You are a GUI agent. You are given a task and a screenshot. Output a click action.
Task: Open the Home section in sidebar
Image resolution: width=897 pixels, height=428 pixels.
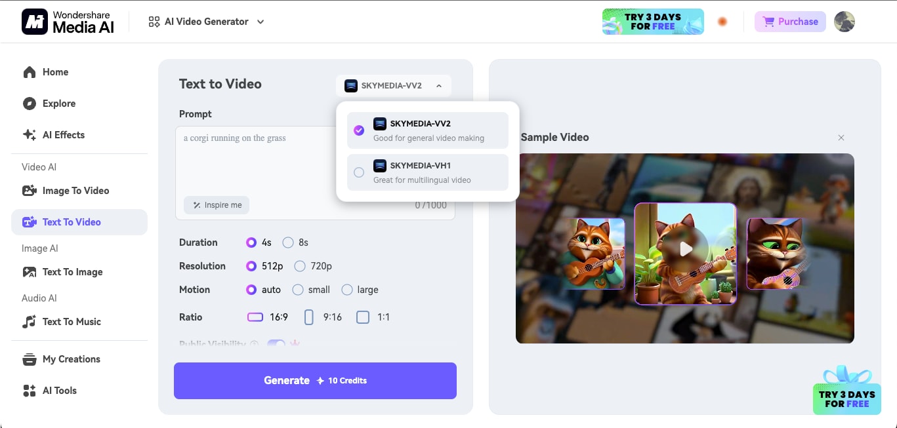pyautogui.click(x=55, y=72)
